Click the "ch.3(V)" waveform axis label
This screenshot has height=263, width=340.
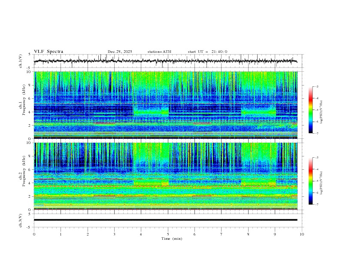(x=20, y=220)
